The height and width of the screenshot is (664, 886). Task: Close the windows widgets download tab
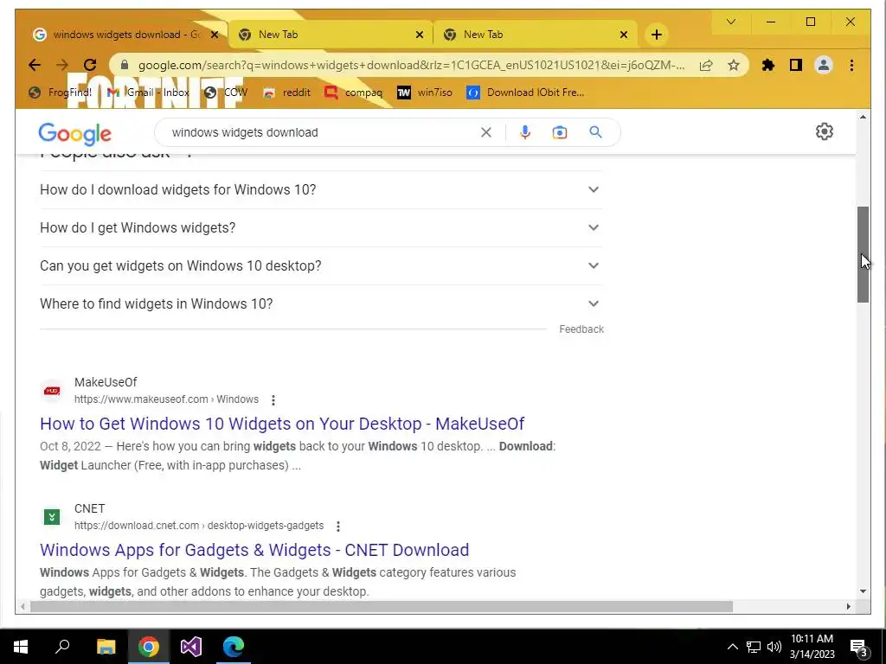coord(215,35)
